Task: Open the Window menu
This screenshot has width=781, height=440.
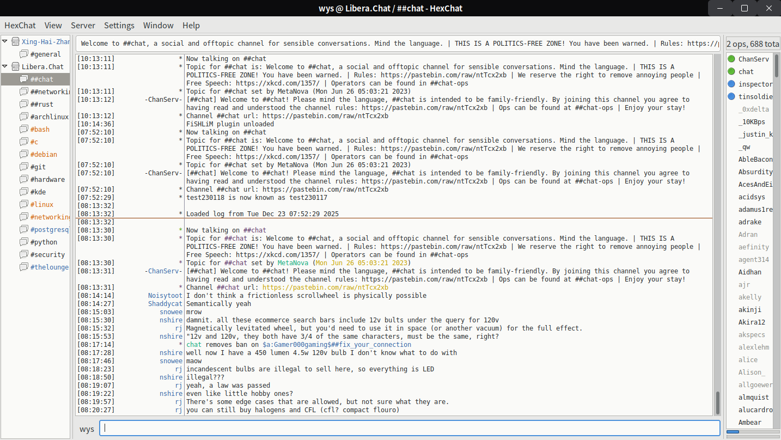Action: [x=158, y=25]
